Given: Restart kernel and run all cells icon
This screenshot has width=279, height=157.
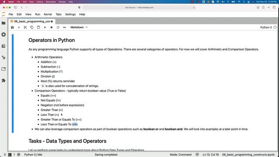Looking at the screenshot, I should click(65, 27).
